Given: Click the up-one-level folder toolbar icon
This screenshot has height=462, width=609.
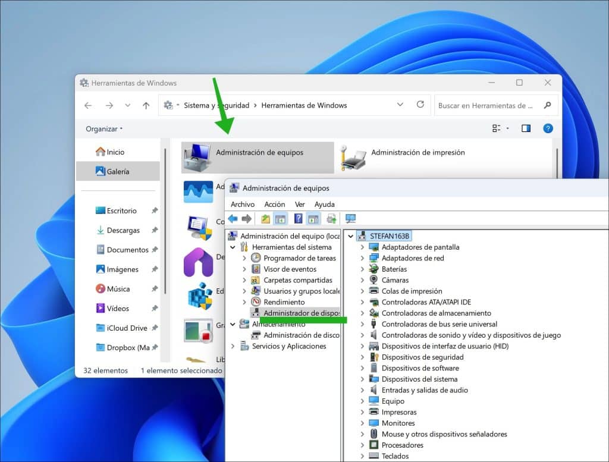Looking at the screenshot, I should [265, 219].
